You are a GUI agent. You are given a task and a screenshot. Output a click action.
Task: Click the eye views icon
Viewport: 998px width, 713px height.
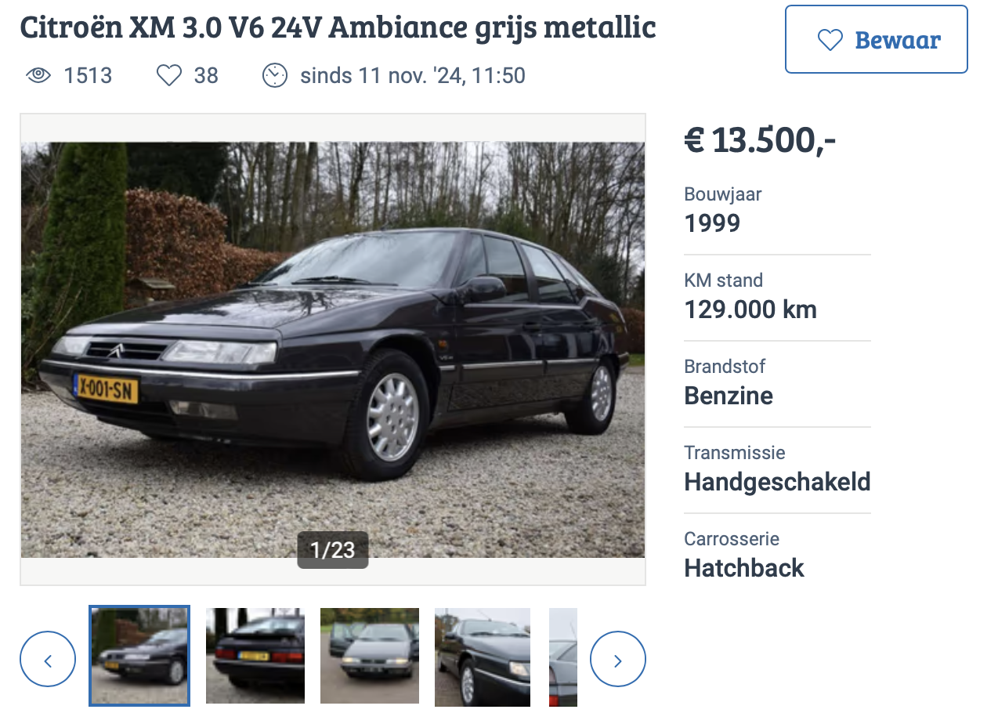tap(38, 76)
